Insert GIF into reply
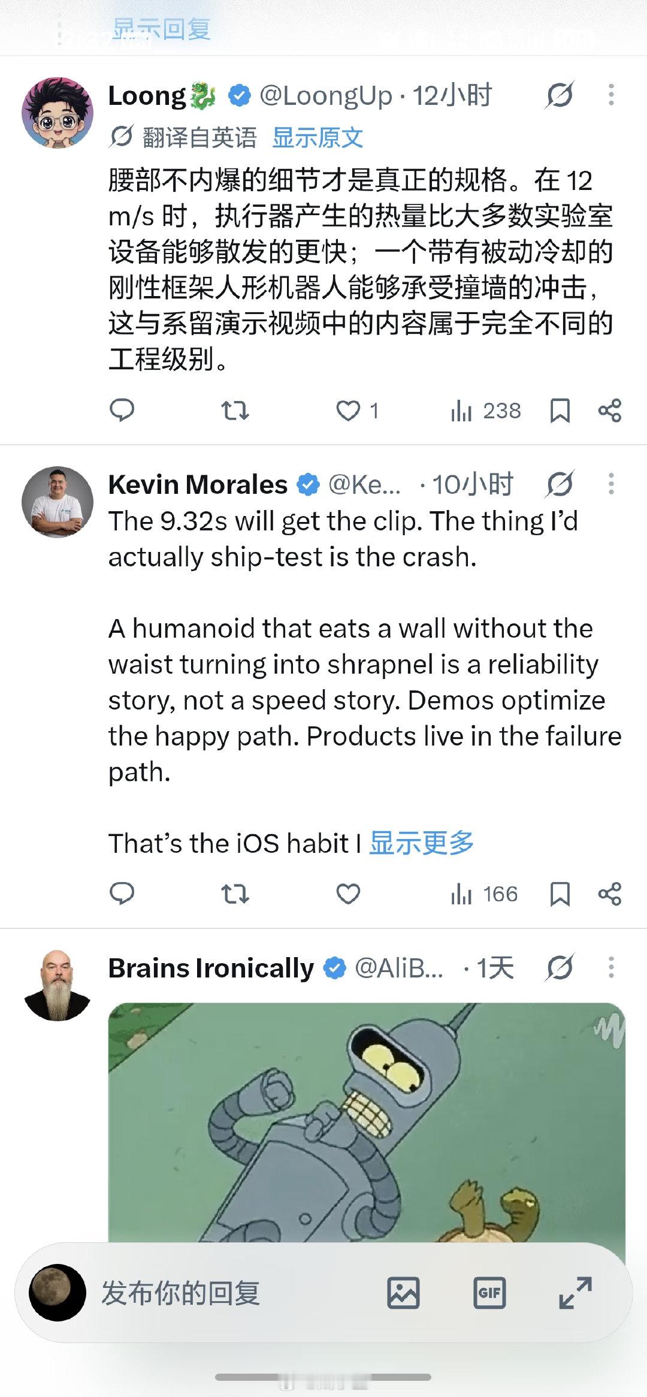647x1397 pixels. click(489, 1293)
